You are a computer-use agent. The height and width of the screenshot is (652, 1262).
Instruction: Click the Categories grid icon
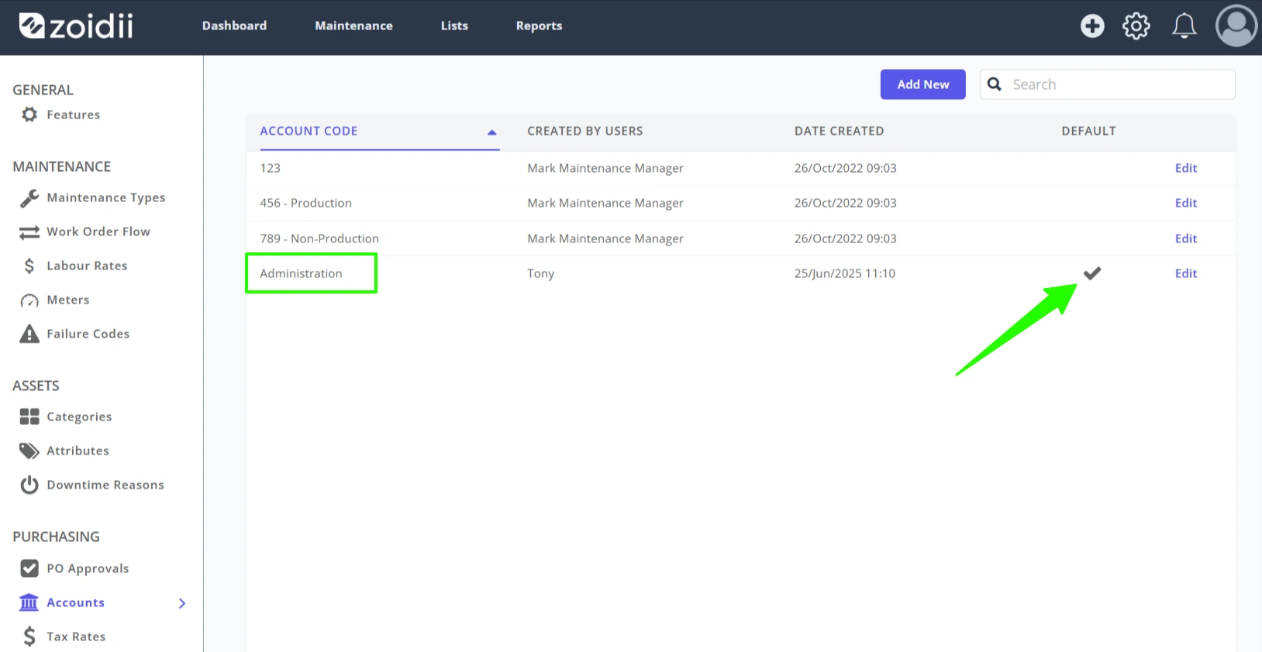[x=29, y=417]
